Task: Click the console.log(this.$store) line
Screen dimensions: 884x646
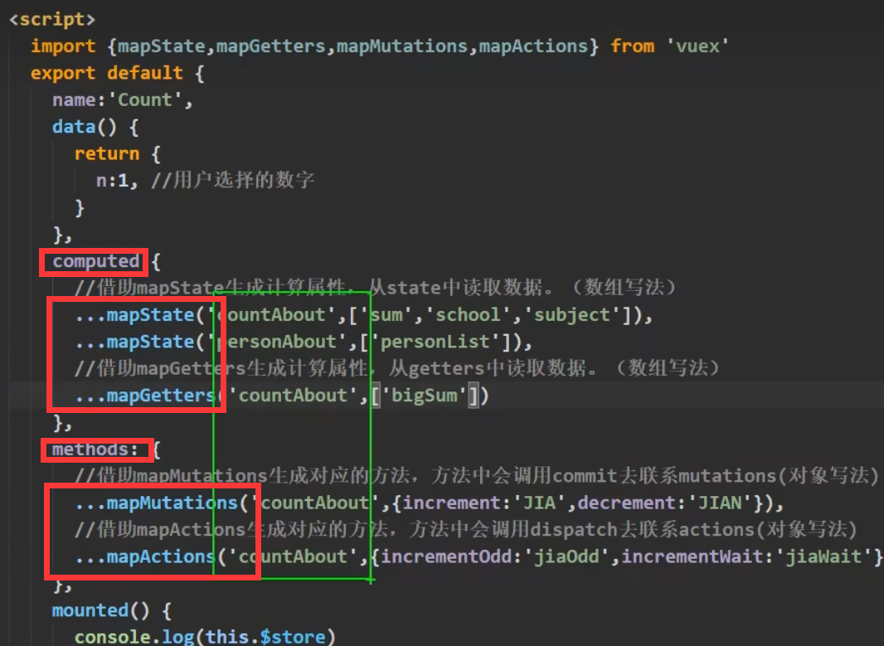Action: 205,637
